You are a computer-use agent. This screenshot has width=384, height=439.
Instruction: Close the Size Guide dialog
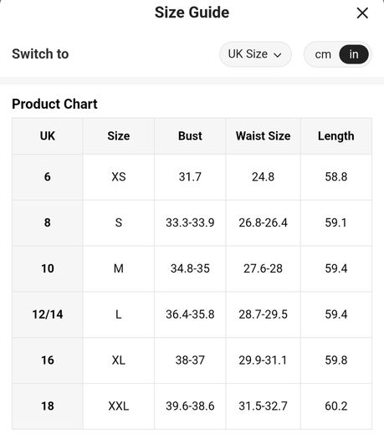362,13
